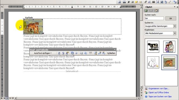The height and width of the screenshot is (100, 179).
Task: Show previous header icon
Action: click(x=100, y=53)
